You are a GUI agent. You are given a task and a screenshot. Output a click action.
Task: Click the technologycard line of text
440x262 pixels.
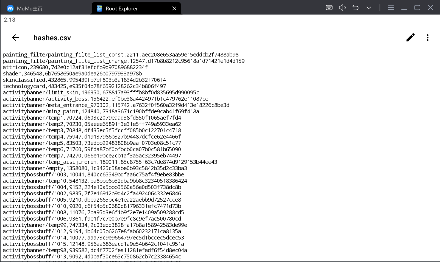(84, 86)
